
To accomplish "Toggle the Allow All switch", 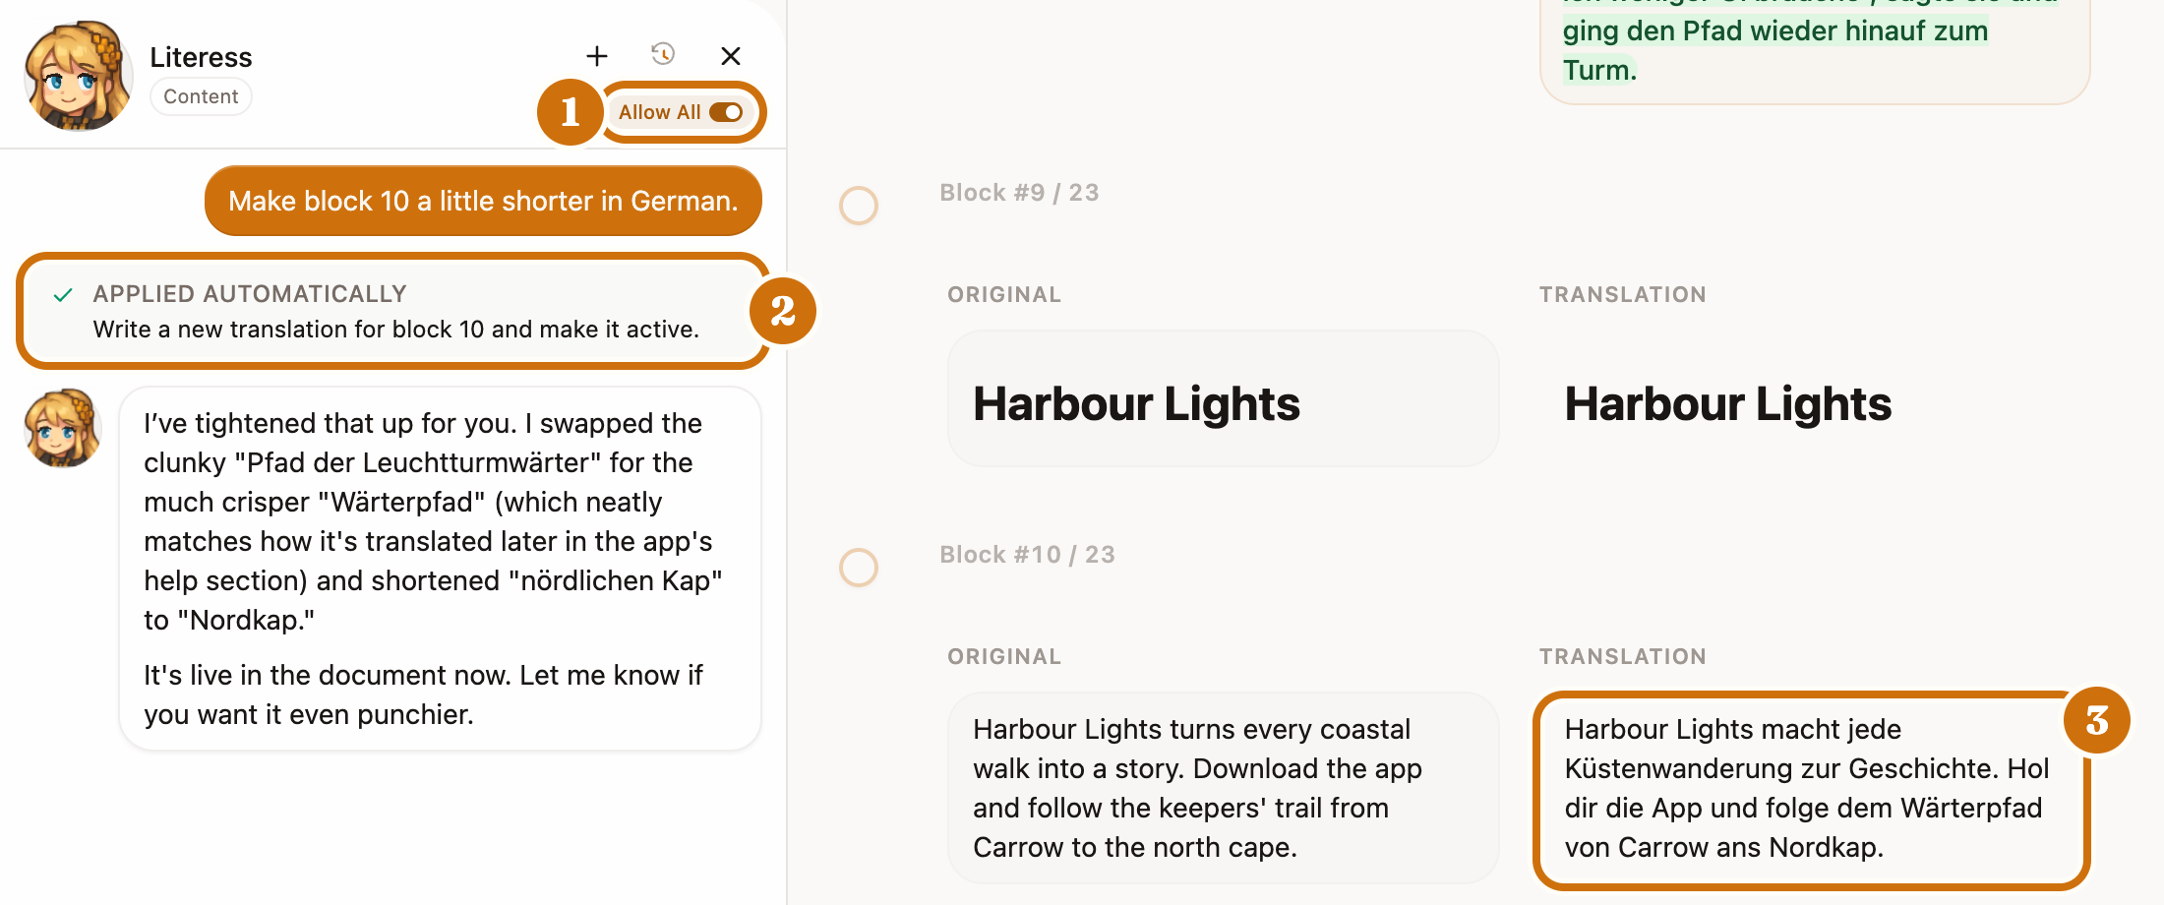I will click(x=726, y=112).
